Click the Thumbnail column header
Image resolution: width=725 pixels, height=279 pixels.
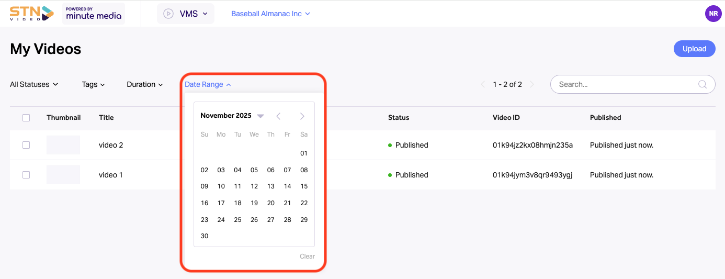click(x=63, y=118)
